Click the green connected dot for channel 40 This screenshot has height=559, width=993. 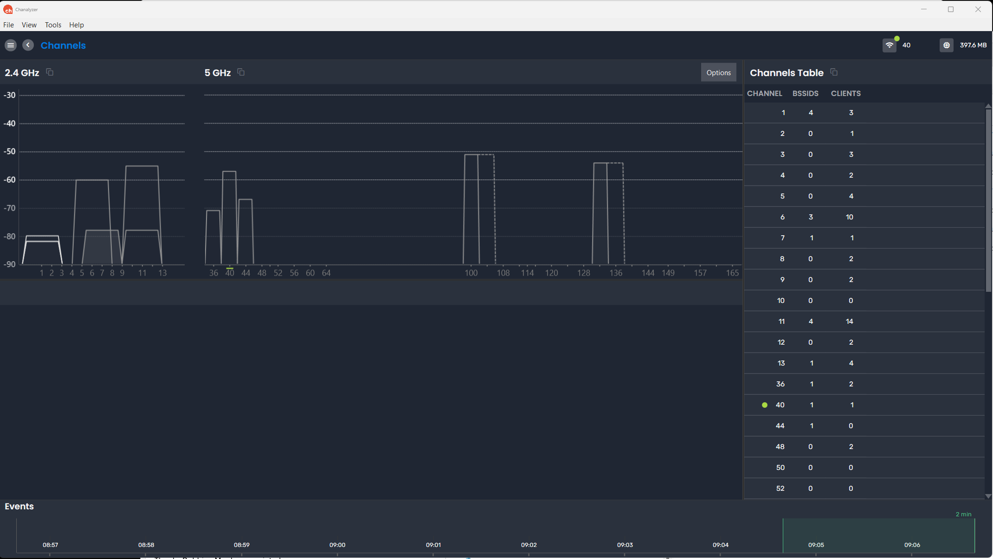click(765, 405)
